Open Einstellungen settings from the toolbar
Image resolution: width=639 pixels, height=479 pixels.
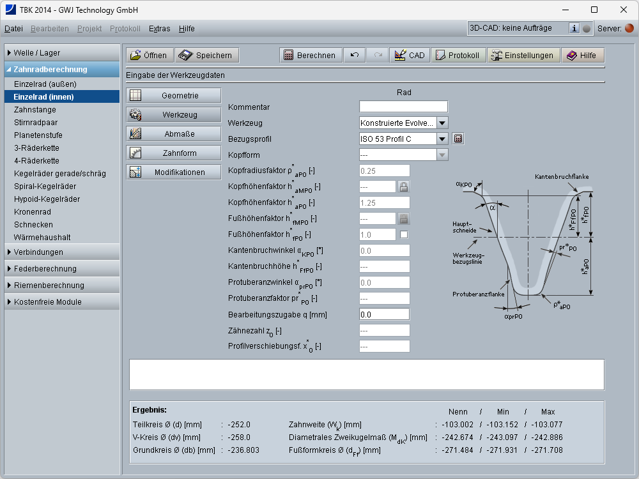tap(522, 56)
